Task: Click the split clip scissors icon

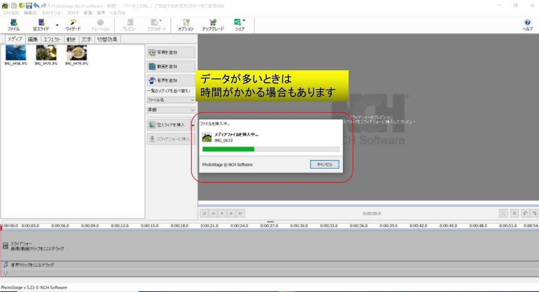Action: tap(504, 214)
